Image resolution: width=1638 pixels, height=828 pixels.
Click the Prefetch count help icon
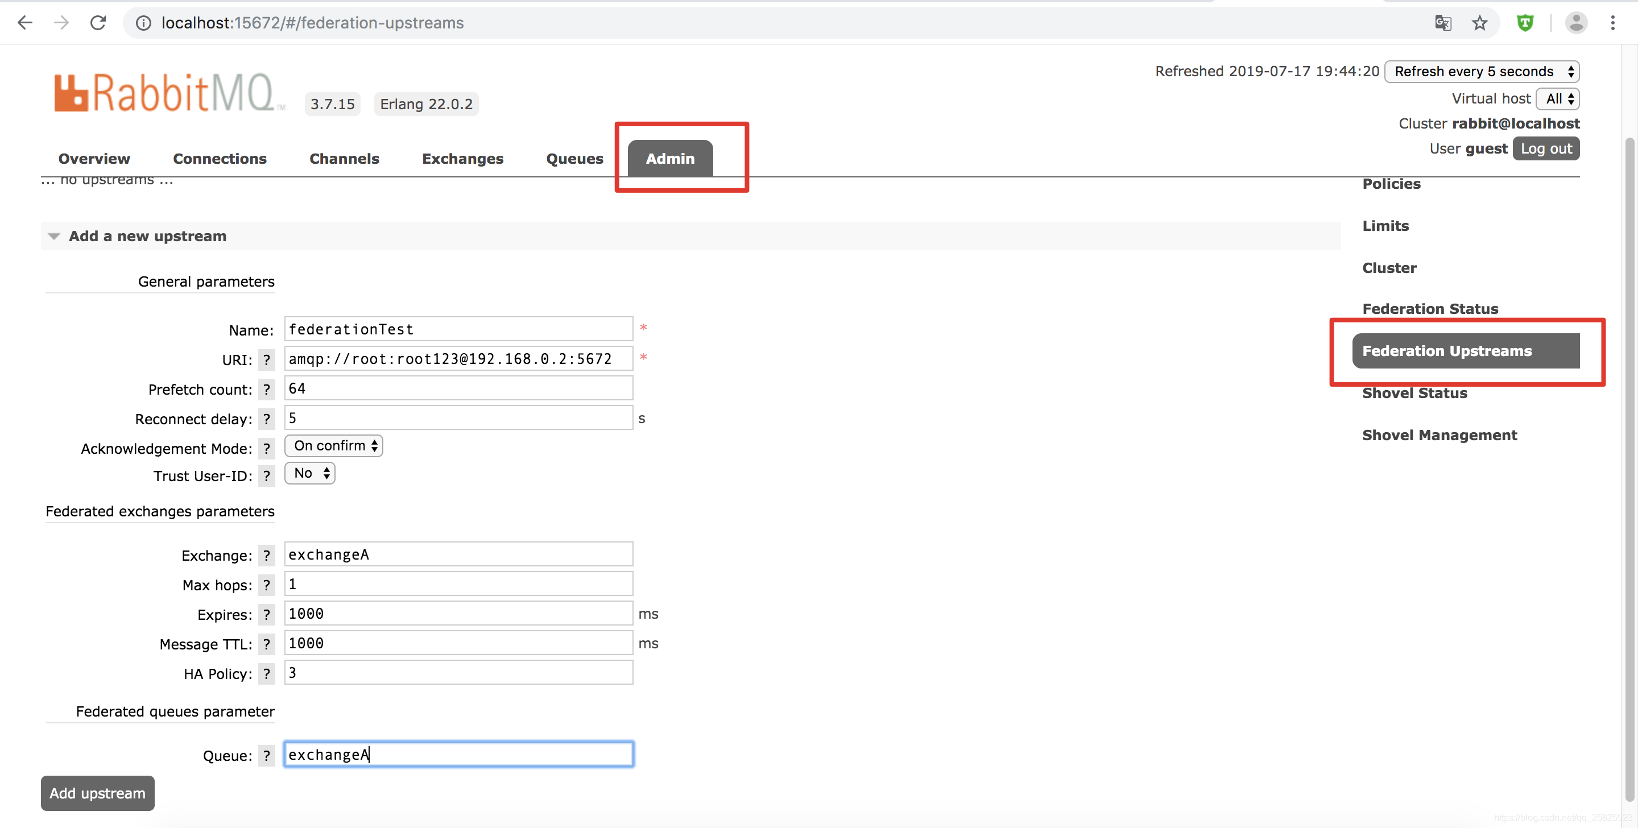point(266,389)
